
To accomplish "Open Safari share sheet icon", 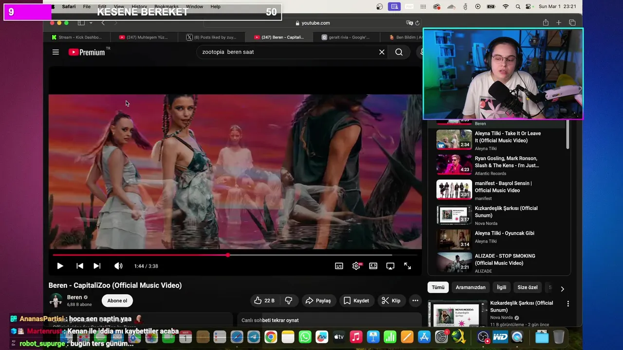I will pyautogui.click(x=546, y=23).
